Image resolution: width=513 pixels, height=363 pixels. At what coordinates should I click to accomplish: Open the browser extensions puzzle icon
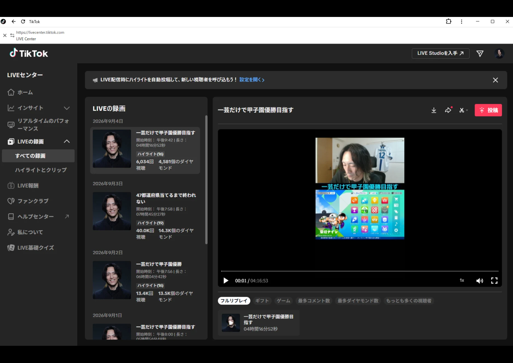[x=448, y=21]
